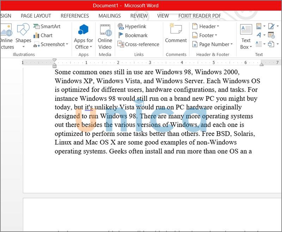Switch to the PAGE LAYOUT tab
Viewport: 282px width, 232px height.
tap(36, 16)
